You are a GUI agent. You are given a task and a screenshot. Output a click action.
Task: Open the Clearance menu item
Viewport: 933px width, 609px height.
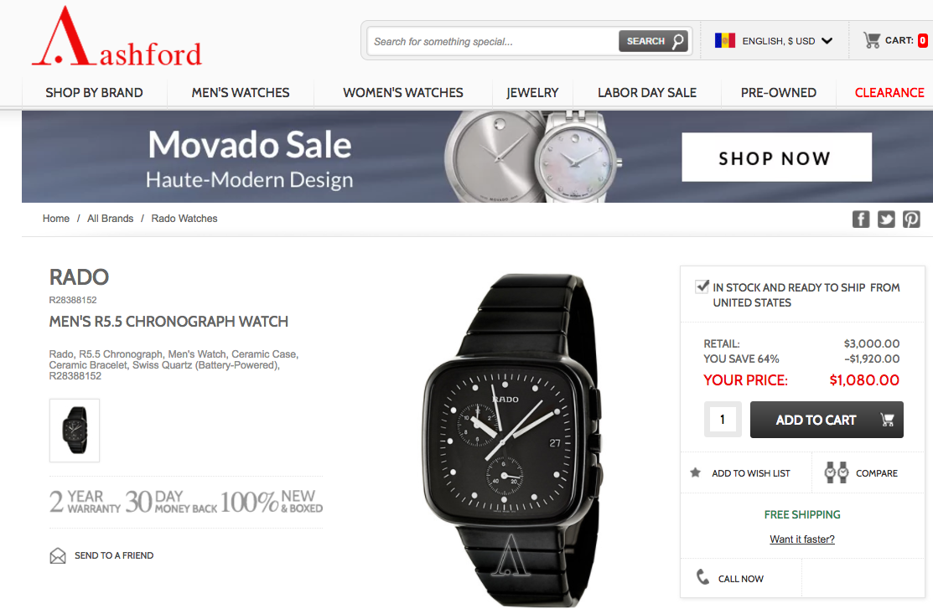click(x=889, y=93)
